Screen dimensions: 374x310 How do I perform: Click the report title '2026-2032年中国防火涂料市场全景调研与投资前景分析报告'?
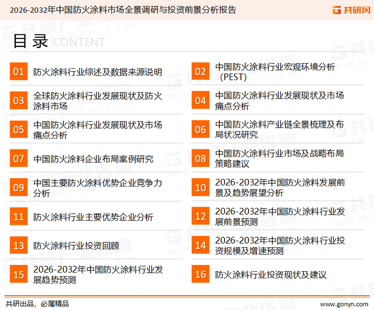point(123,10)
